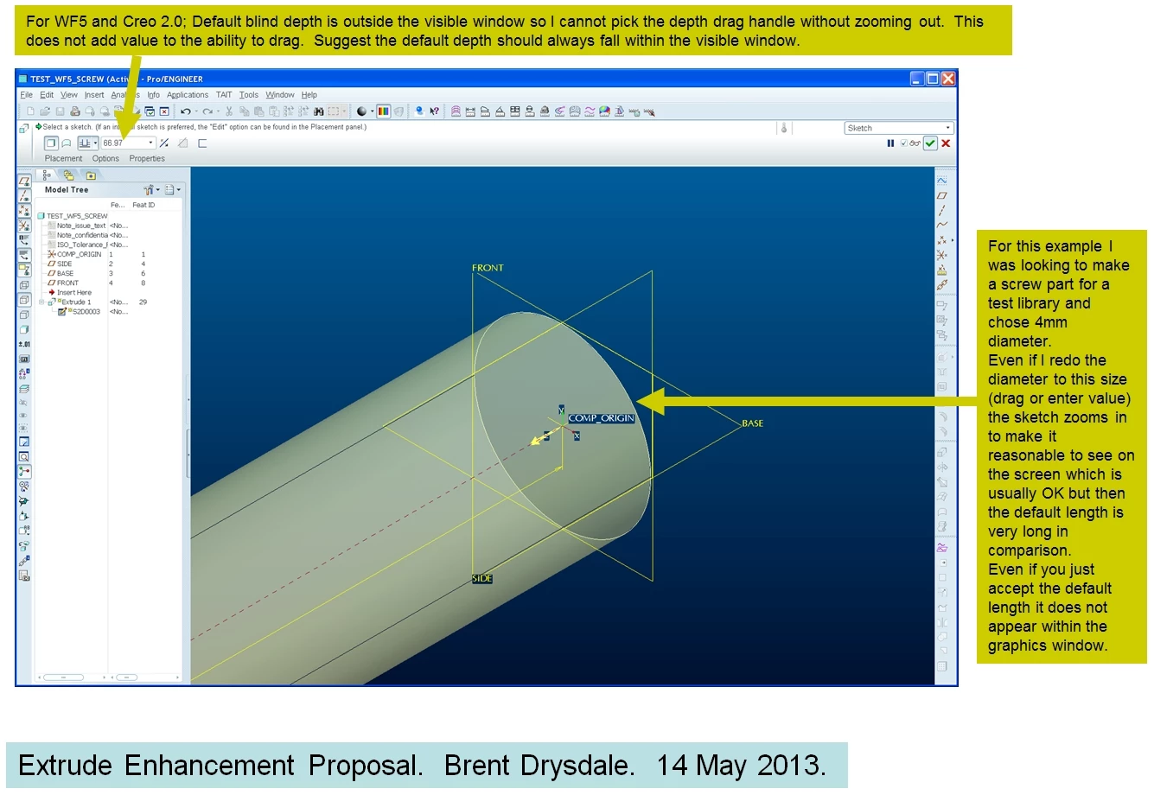Viewport: 1154px width, 795px height.
Task: Collapse the Extrude 1 feature node
Action: pyautogui.click(x=41, y=302)
